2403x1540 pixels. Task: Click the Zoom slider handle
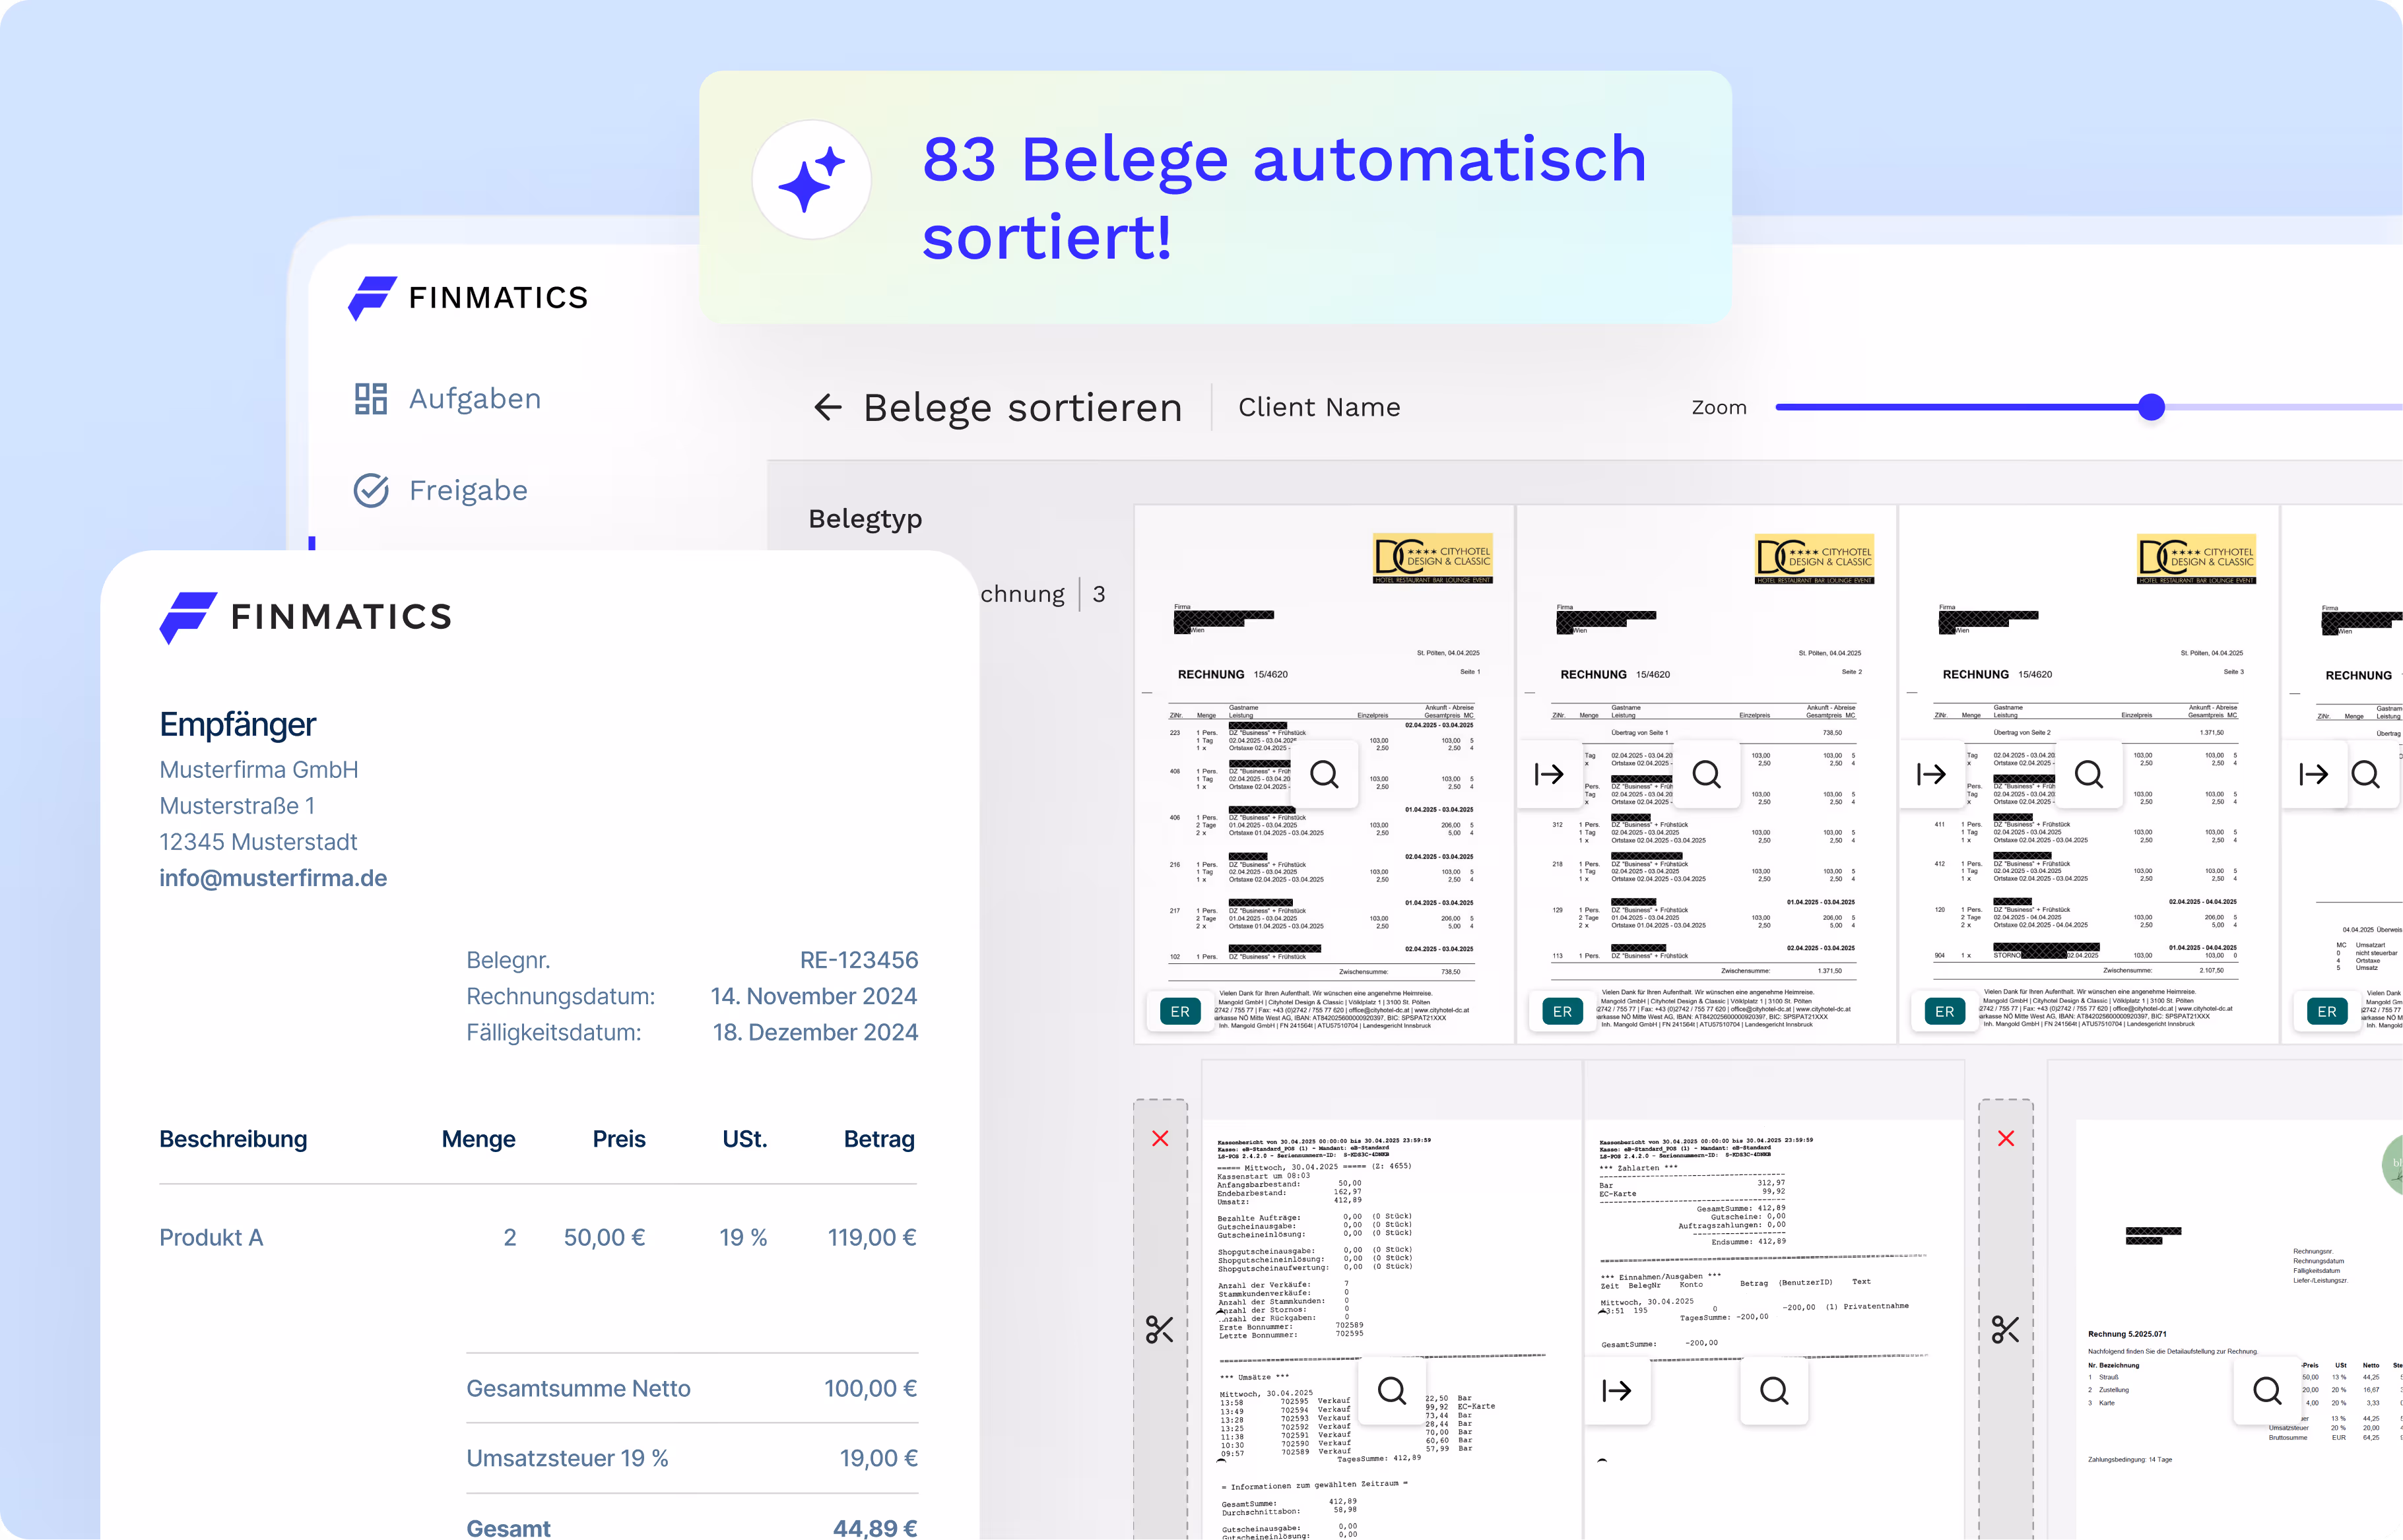[2151, 407]
